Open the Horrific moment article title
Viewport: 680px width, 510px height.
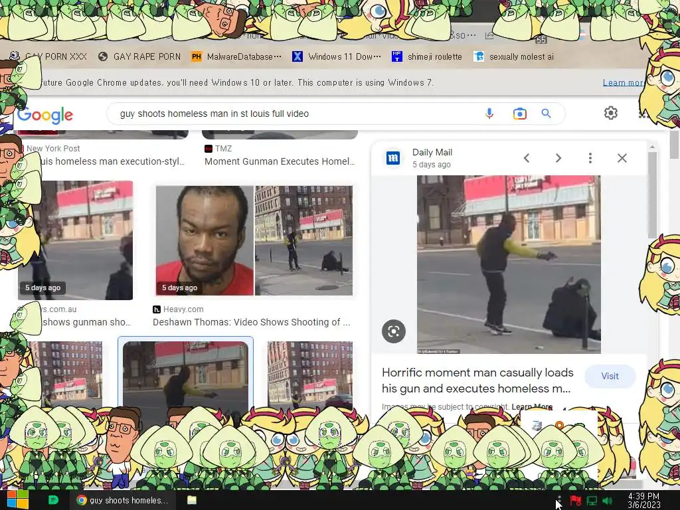tap(477, 381)
